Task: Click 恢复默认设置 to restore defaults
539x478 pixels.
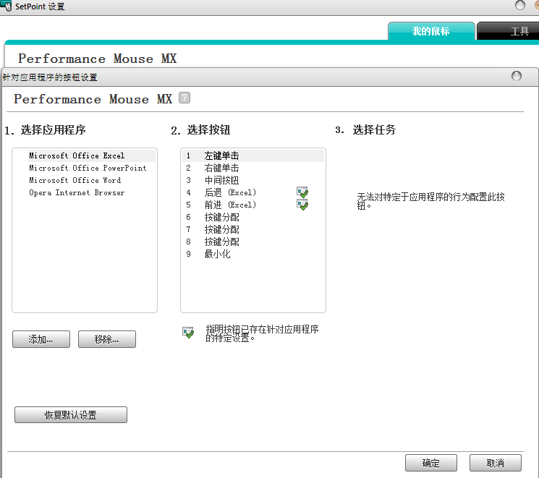Action: tap(71, 415)
